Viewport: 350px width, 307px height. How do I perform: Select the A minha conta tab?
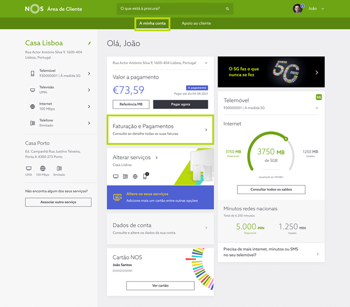tap(152, 23)
